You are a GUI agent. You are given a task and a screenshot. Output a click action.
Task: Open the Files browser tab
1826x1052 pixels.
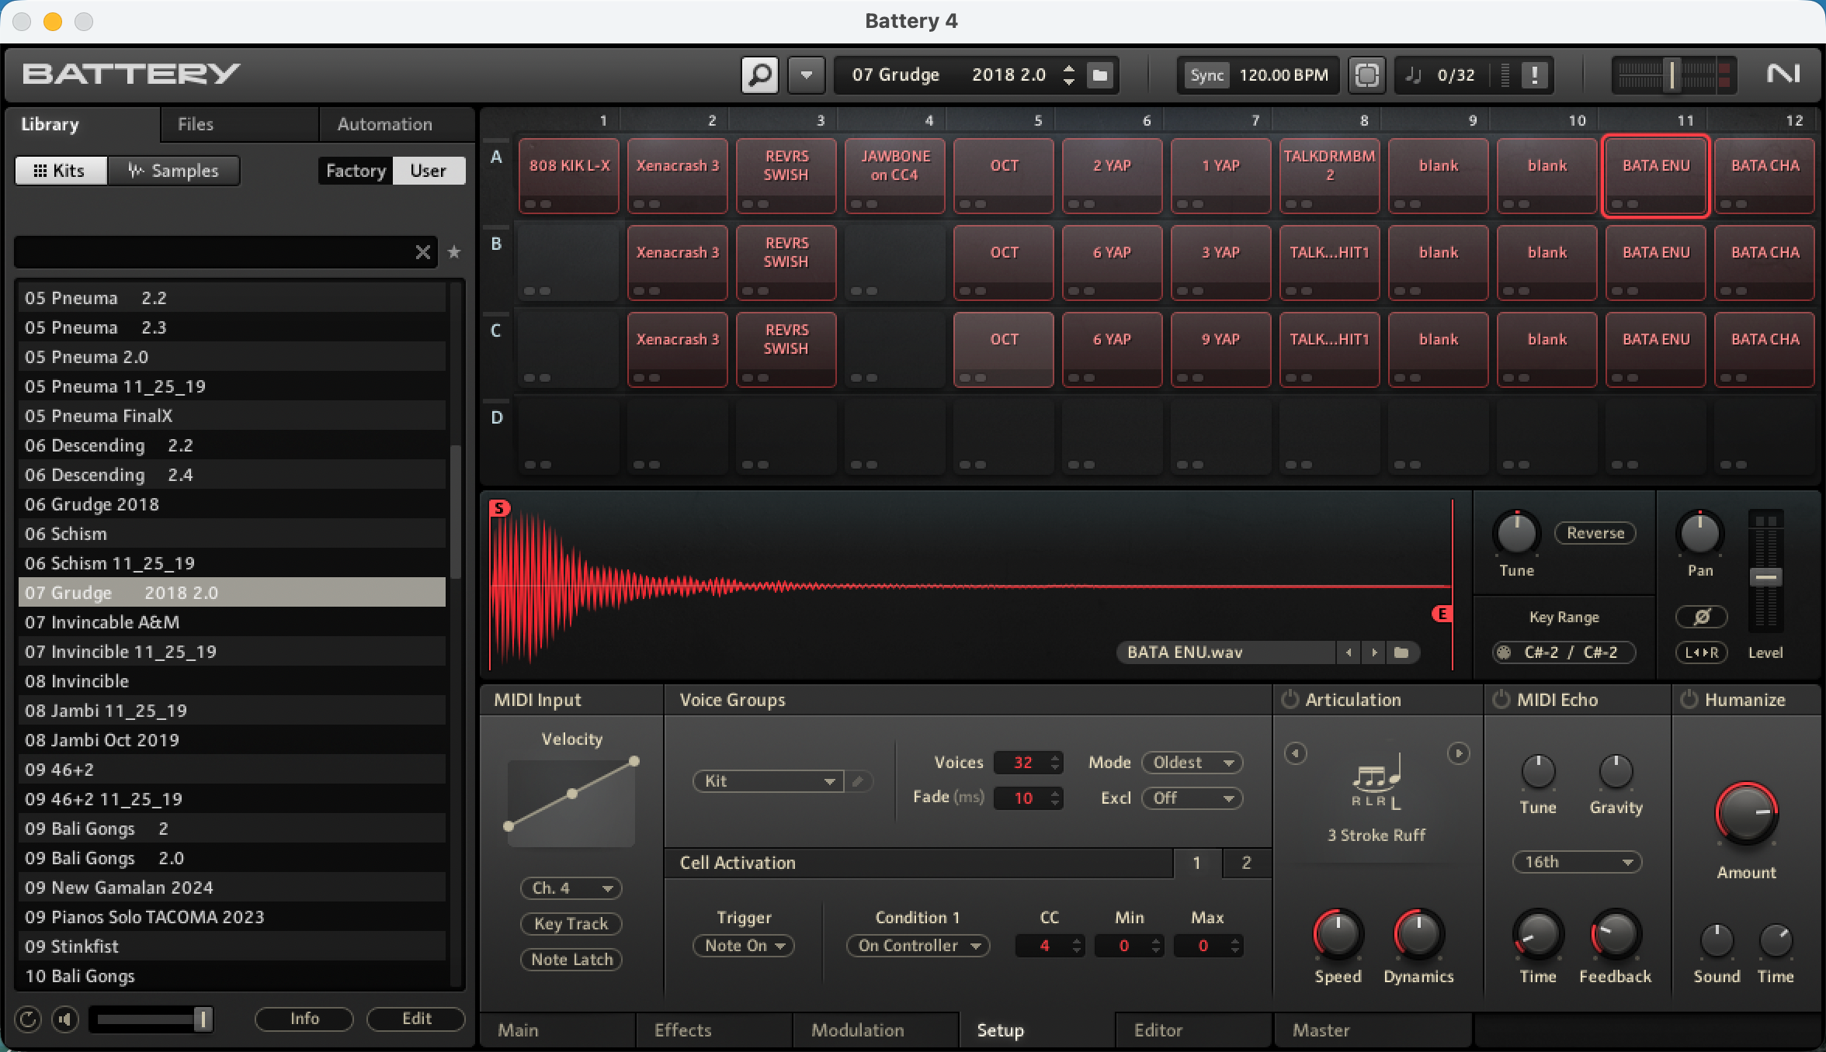[x=195, y=124]
